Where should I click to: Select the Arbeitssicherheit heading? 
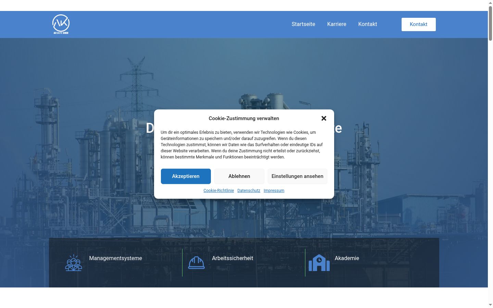[x=232, y=258]
